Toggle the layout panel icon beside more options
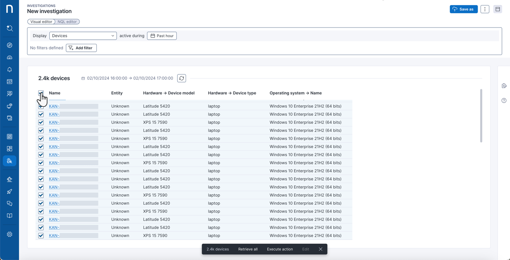The image size is (510, 260). pos(498,9)
